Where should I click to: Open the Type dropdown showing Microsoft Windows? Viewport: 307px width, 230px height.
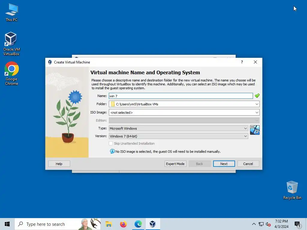(178, 128)
